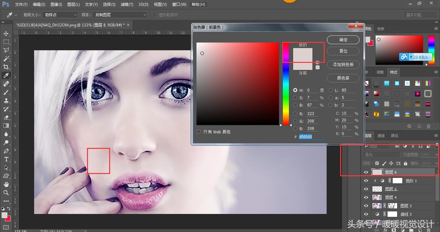
Task: Enable the 只有 Web 颜色 checkbox
Action: tap(199, 132)
